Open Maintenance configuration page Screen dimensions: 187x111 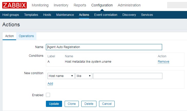[x=65, y=15]
